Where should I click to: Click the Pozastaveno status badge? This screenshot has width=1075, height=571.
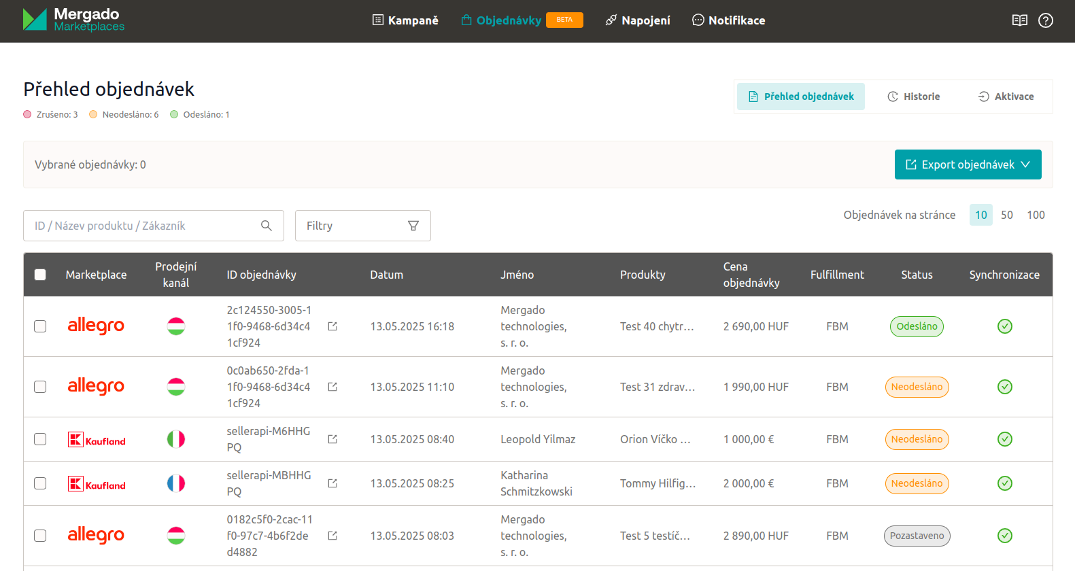917,536
